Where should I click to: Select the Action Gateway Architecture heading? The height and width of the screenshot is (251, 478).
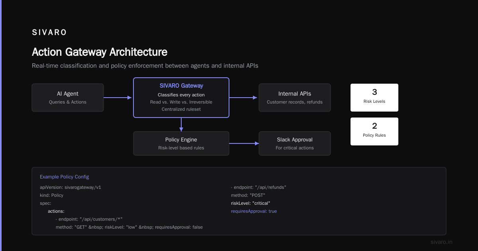(100, 52)
